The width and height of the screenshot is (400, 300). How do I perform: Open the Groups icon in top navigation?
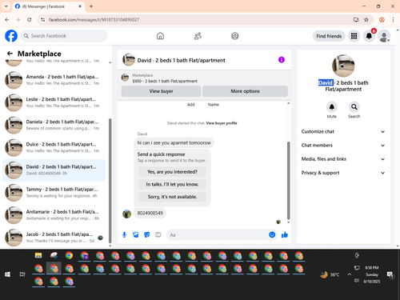coord(235,36)
